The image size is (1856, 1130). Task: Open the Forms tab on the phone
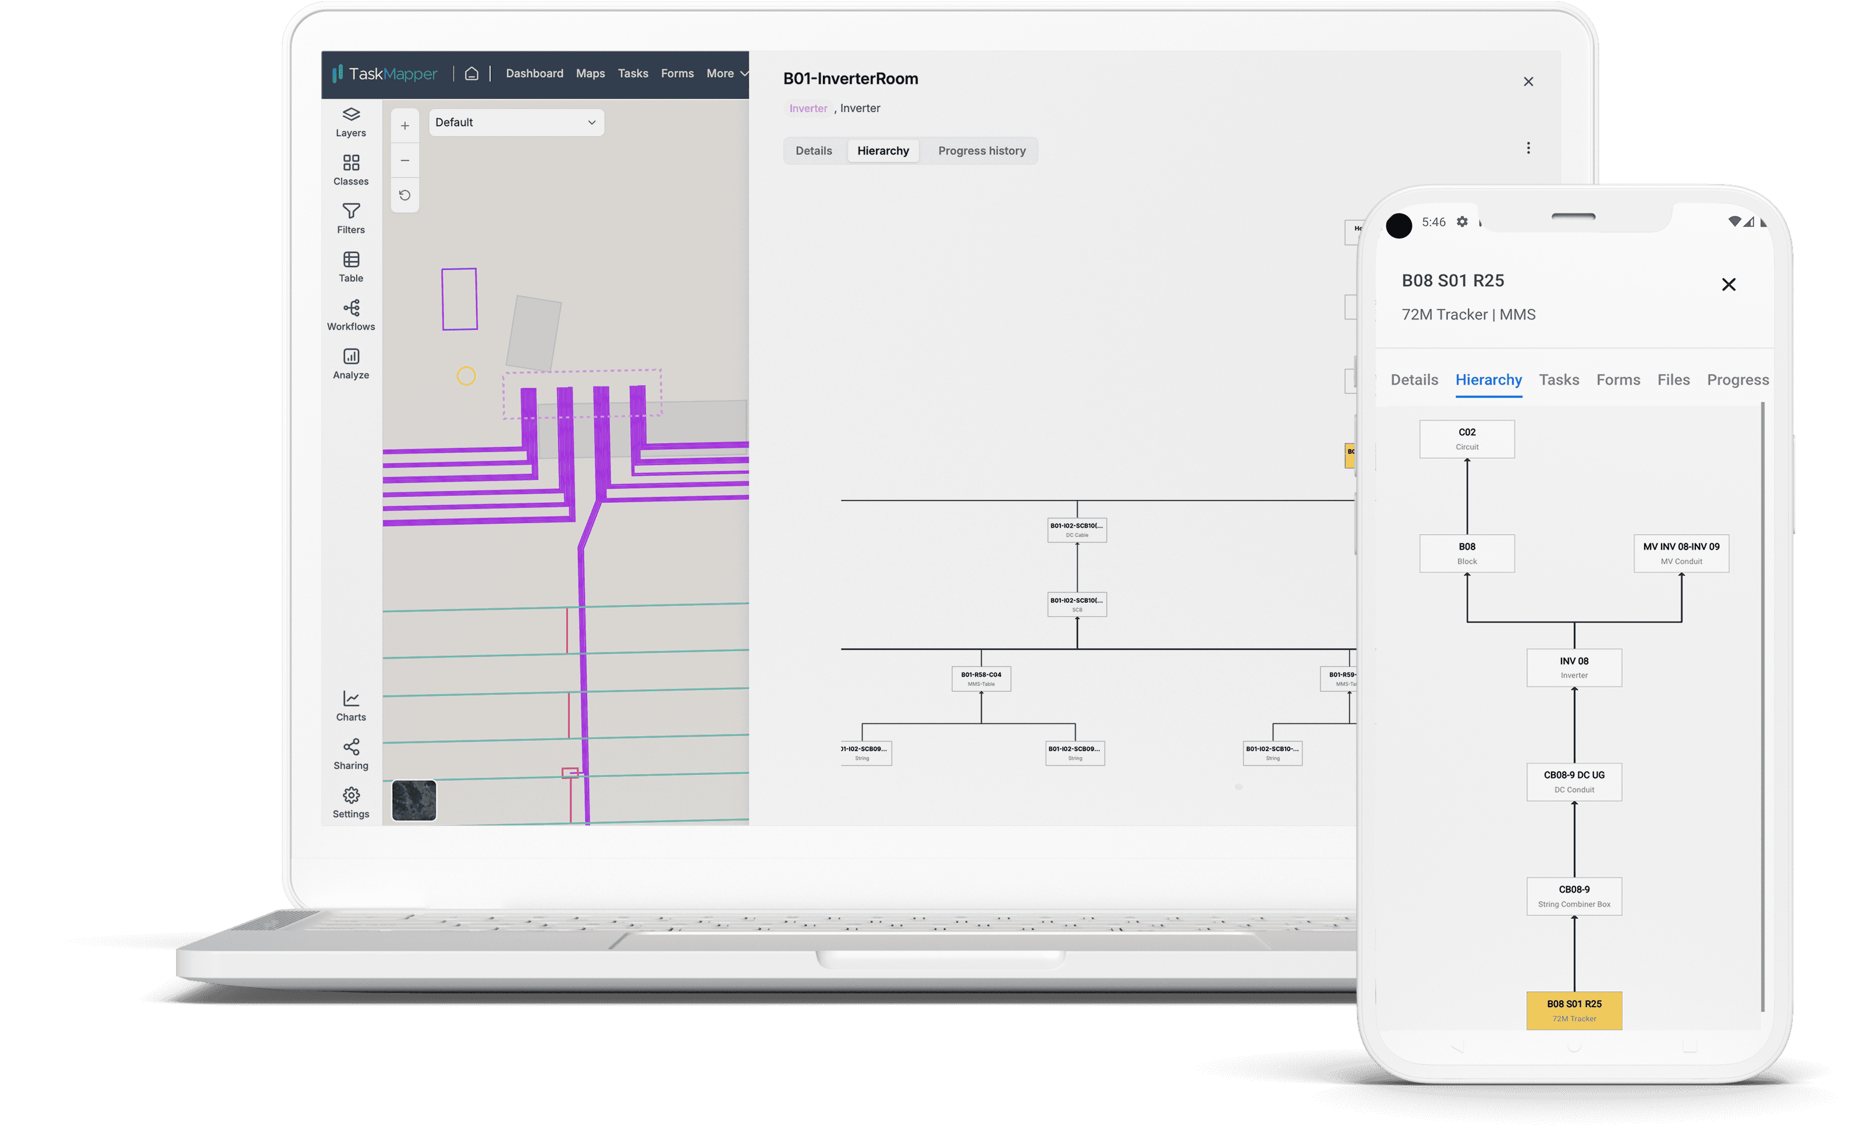[1618, 380]
